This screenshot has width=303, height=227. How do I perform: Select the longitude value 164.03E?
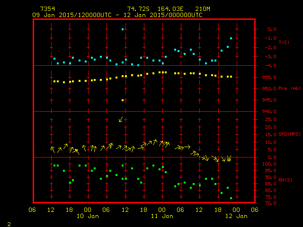(170, 9)
